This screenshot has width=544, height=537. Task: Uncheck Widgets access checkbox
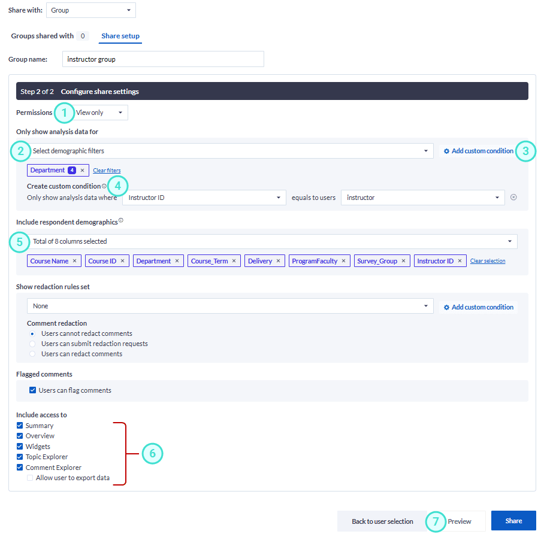pos(20,446)
